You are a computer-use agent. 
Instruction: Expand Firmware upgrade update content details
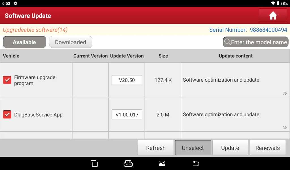[285, 93]
